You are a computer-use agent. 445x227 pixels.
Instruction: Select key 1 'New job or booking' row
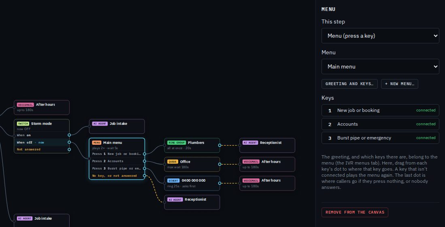(x=380, y=110)
